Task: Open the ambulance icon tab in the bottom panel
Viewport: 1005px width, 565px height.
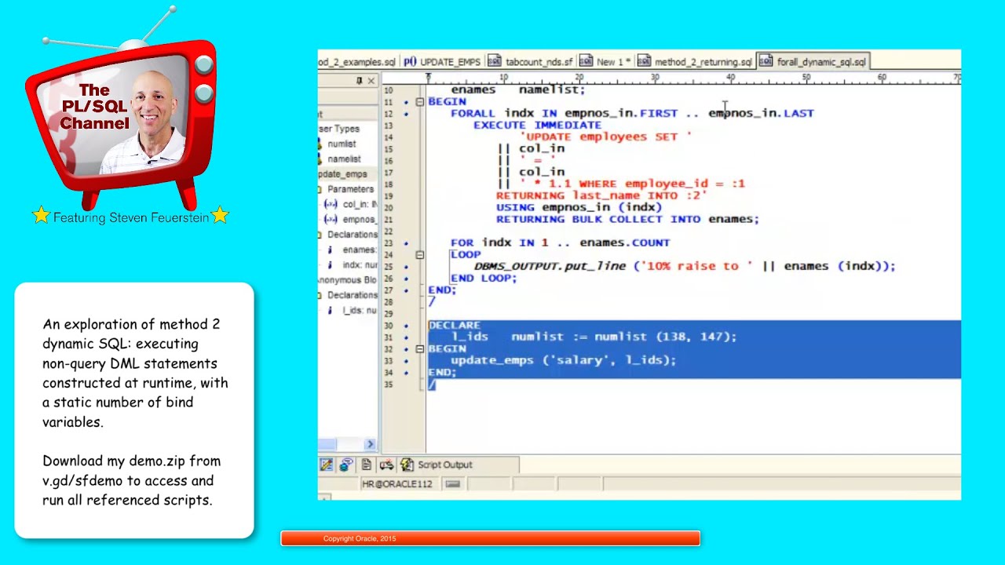Action: [386, 465]
